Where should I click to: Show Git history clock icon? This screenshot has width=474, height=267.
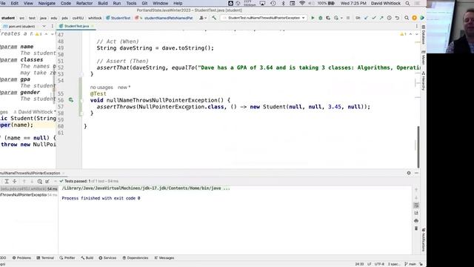coord(390,18)
